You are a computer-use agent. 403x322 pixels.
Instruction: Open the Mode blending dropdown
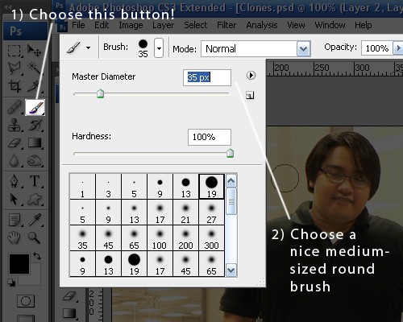(303, 49)
